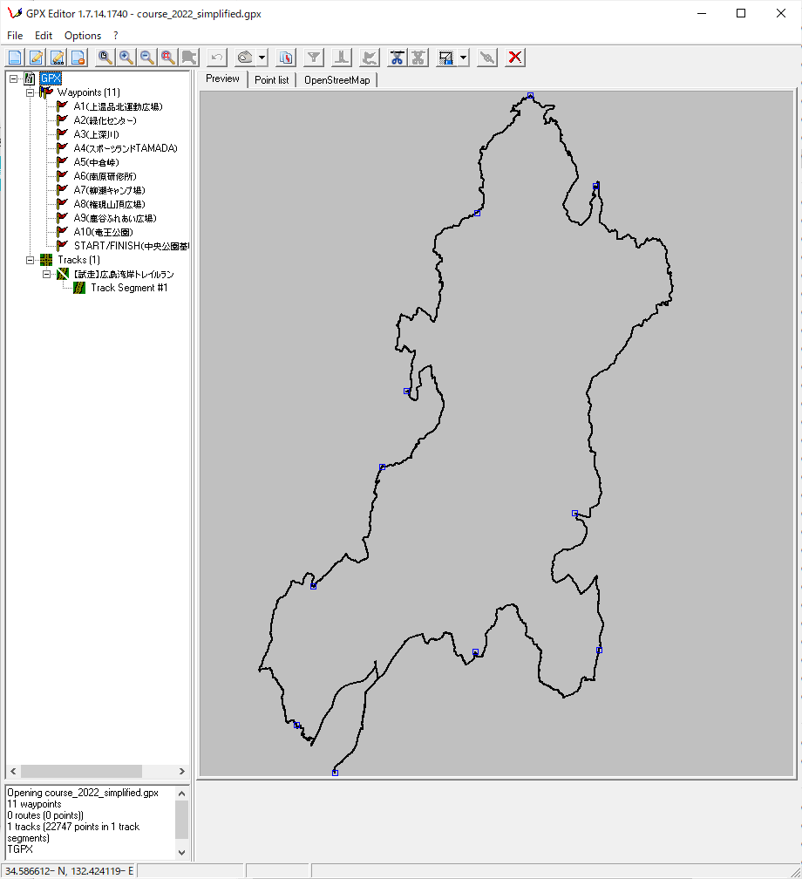This screenshot has width=802, height=879.
Task: Click the tree panel horizontal scrollbar right arrow
Action: coord(181,772)
